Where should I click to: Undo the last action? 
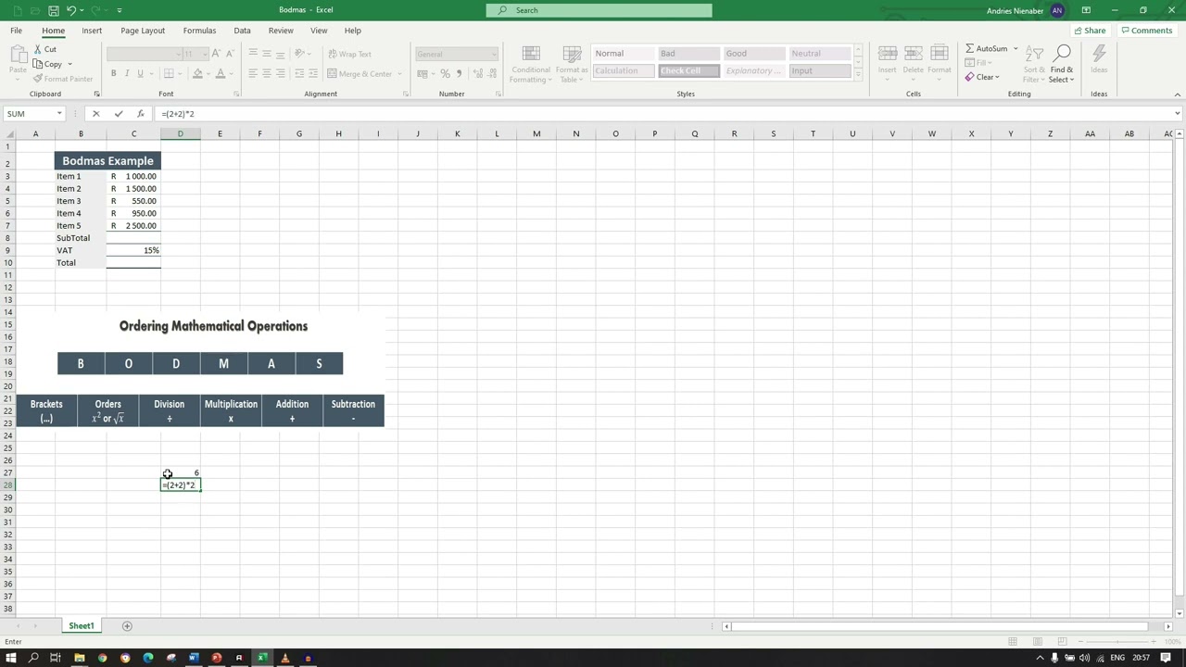pyautogui.click(x=71, y=10)
